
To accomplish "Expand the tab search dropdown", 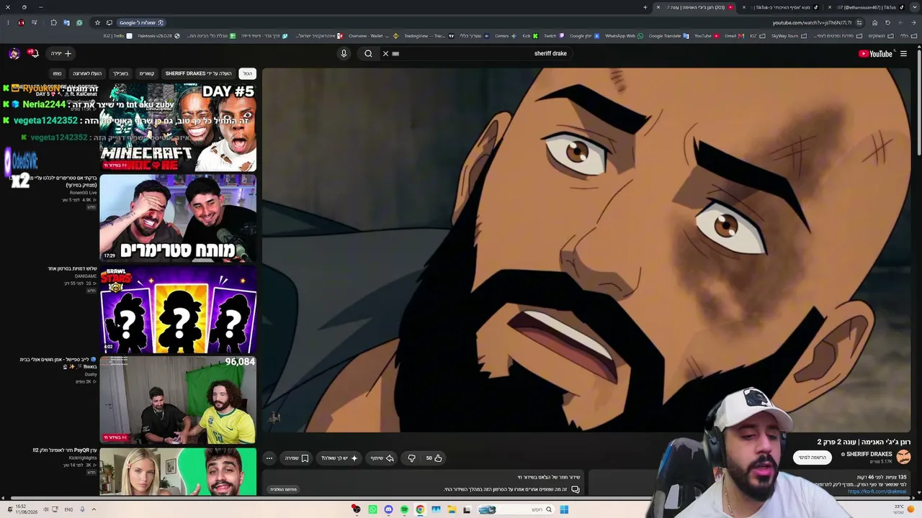I will 915,7.
